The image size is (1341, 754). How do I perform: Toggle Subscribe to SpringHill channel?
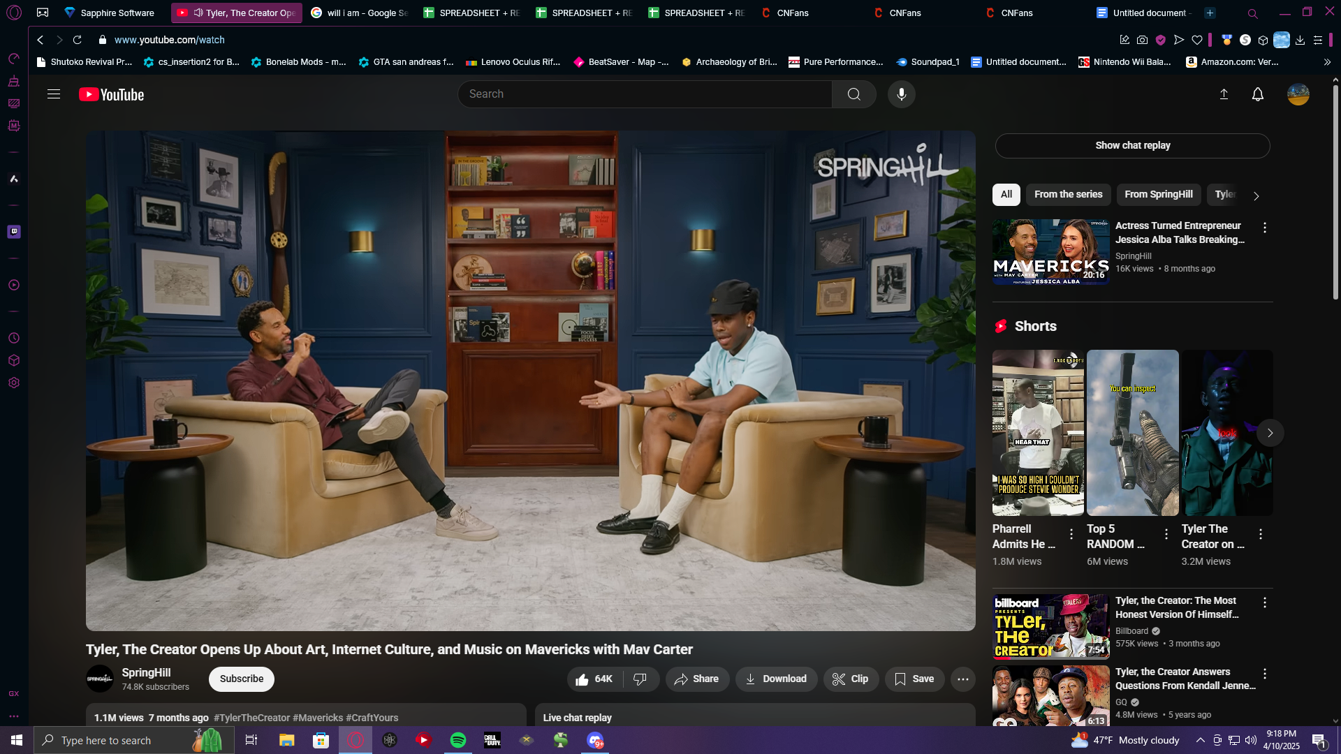(x=241, y=679)
